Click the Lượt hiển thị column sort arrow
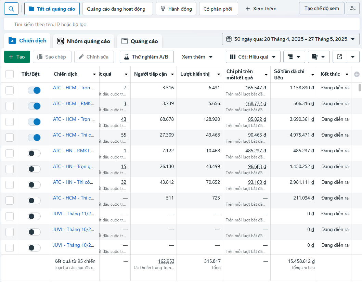Viewport: 362px width, 282px height. click(218, 74)
